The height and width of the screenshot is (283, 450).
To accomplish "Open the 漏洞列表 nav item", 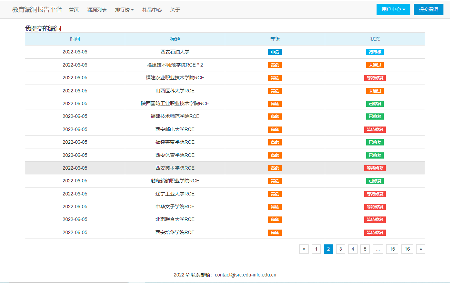I will pos(97,10).
